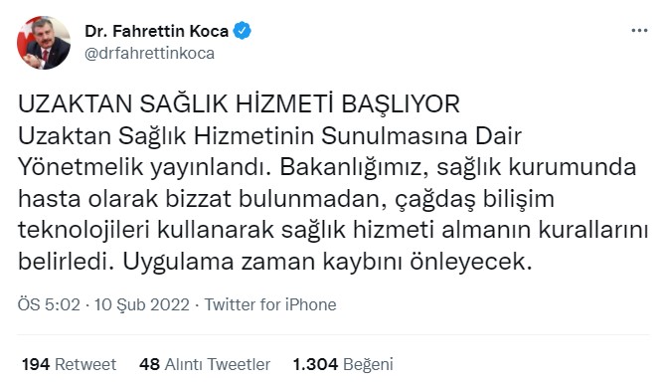Screen dimensions: 663x385
Task: Click the phrase teknolojileri kullanarak in tweet
Action: [146, 231]
